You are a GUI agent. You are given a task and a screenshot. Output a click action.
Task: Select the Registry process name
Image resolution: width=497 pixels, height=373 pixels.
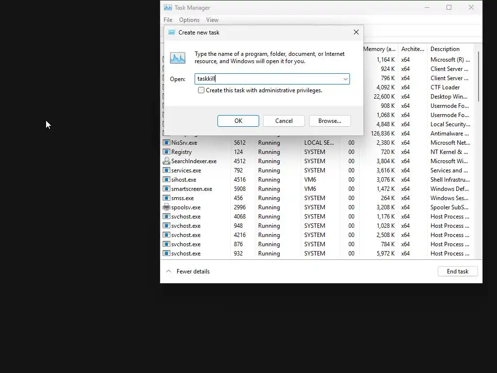182,152
